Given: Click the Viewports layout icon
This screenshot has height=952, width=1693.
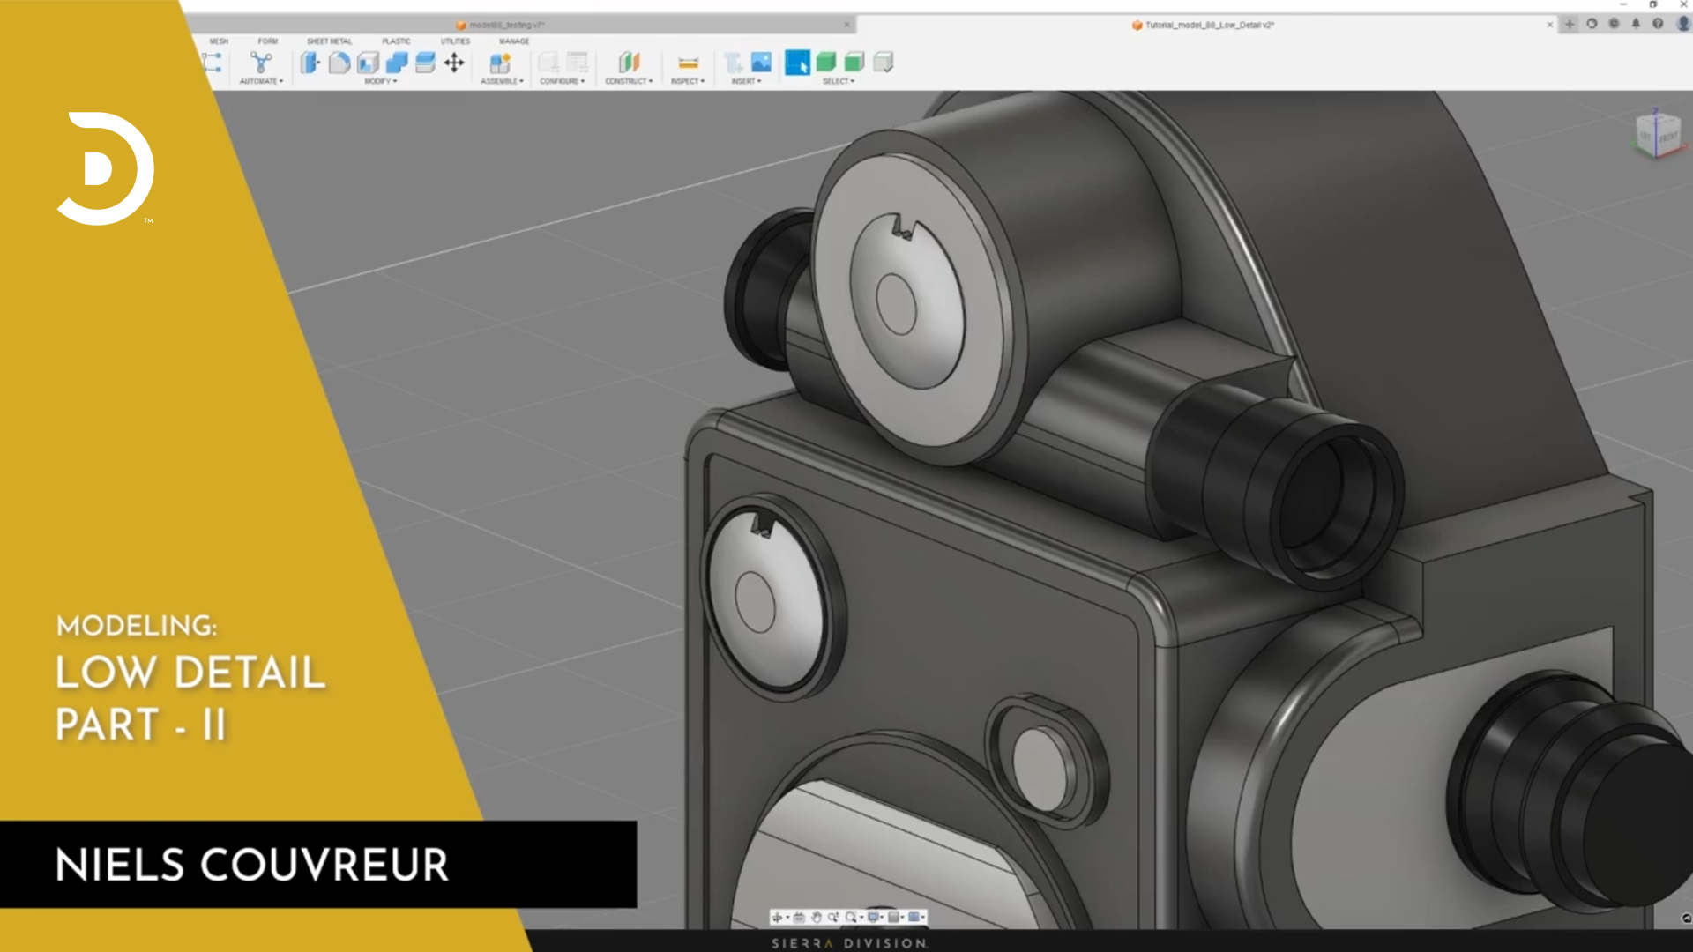Looking at the screenshot, I should point(914,918).
